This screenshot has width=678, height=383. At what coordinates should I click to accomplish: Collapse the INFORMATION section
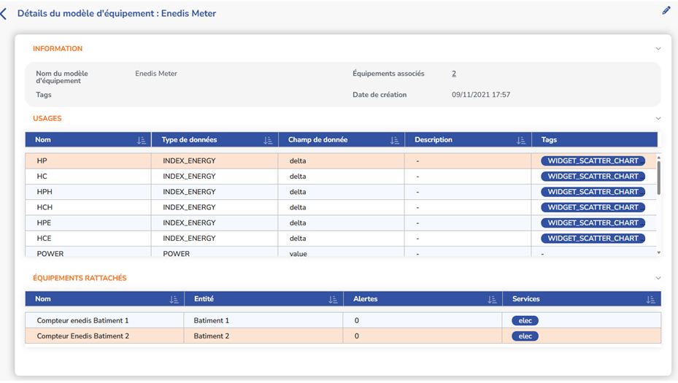[658, 49]
